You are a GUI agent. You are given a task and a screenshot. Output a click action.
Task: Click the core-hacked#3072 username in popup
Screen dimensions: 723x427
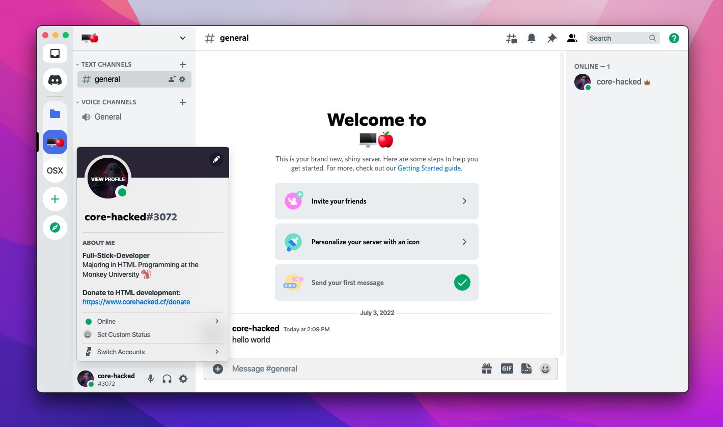pyautogui.click(x=131, y=217)
